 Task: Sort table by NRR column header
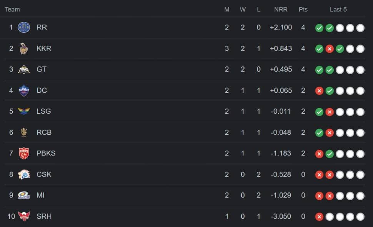click(281, 10)
